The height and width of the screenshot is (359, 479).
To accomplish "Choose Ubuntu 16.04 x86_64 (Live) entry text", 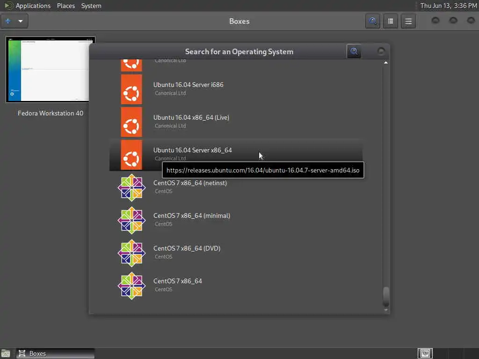I will point(191,117).
